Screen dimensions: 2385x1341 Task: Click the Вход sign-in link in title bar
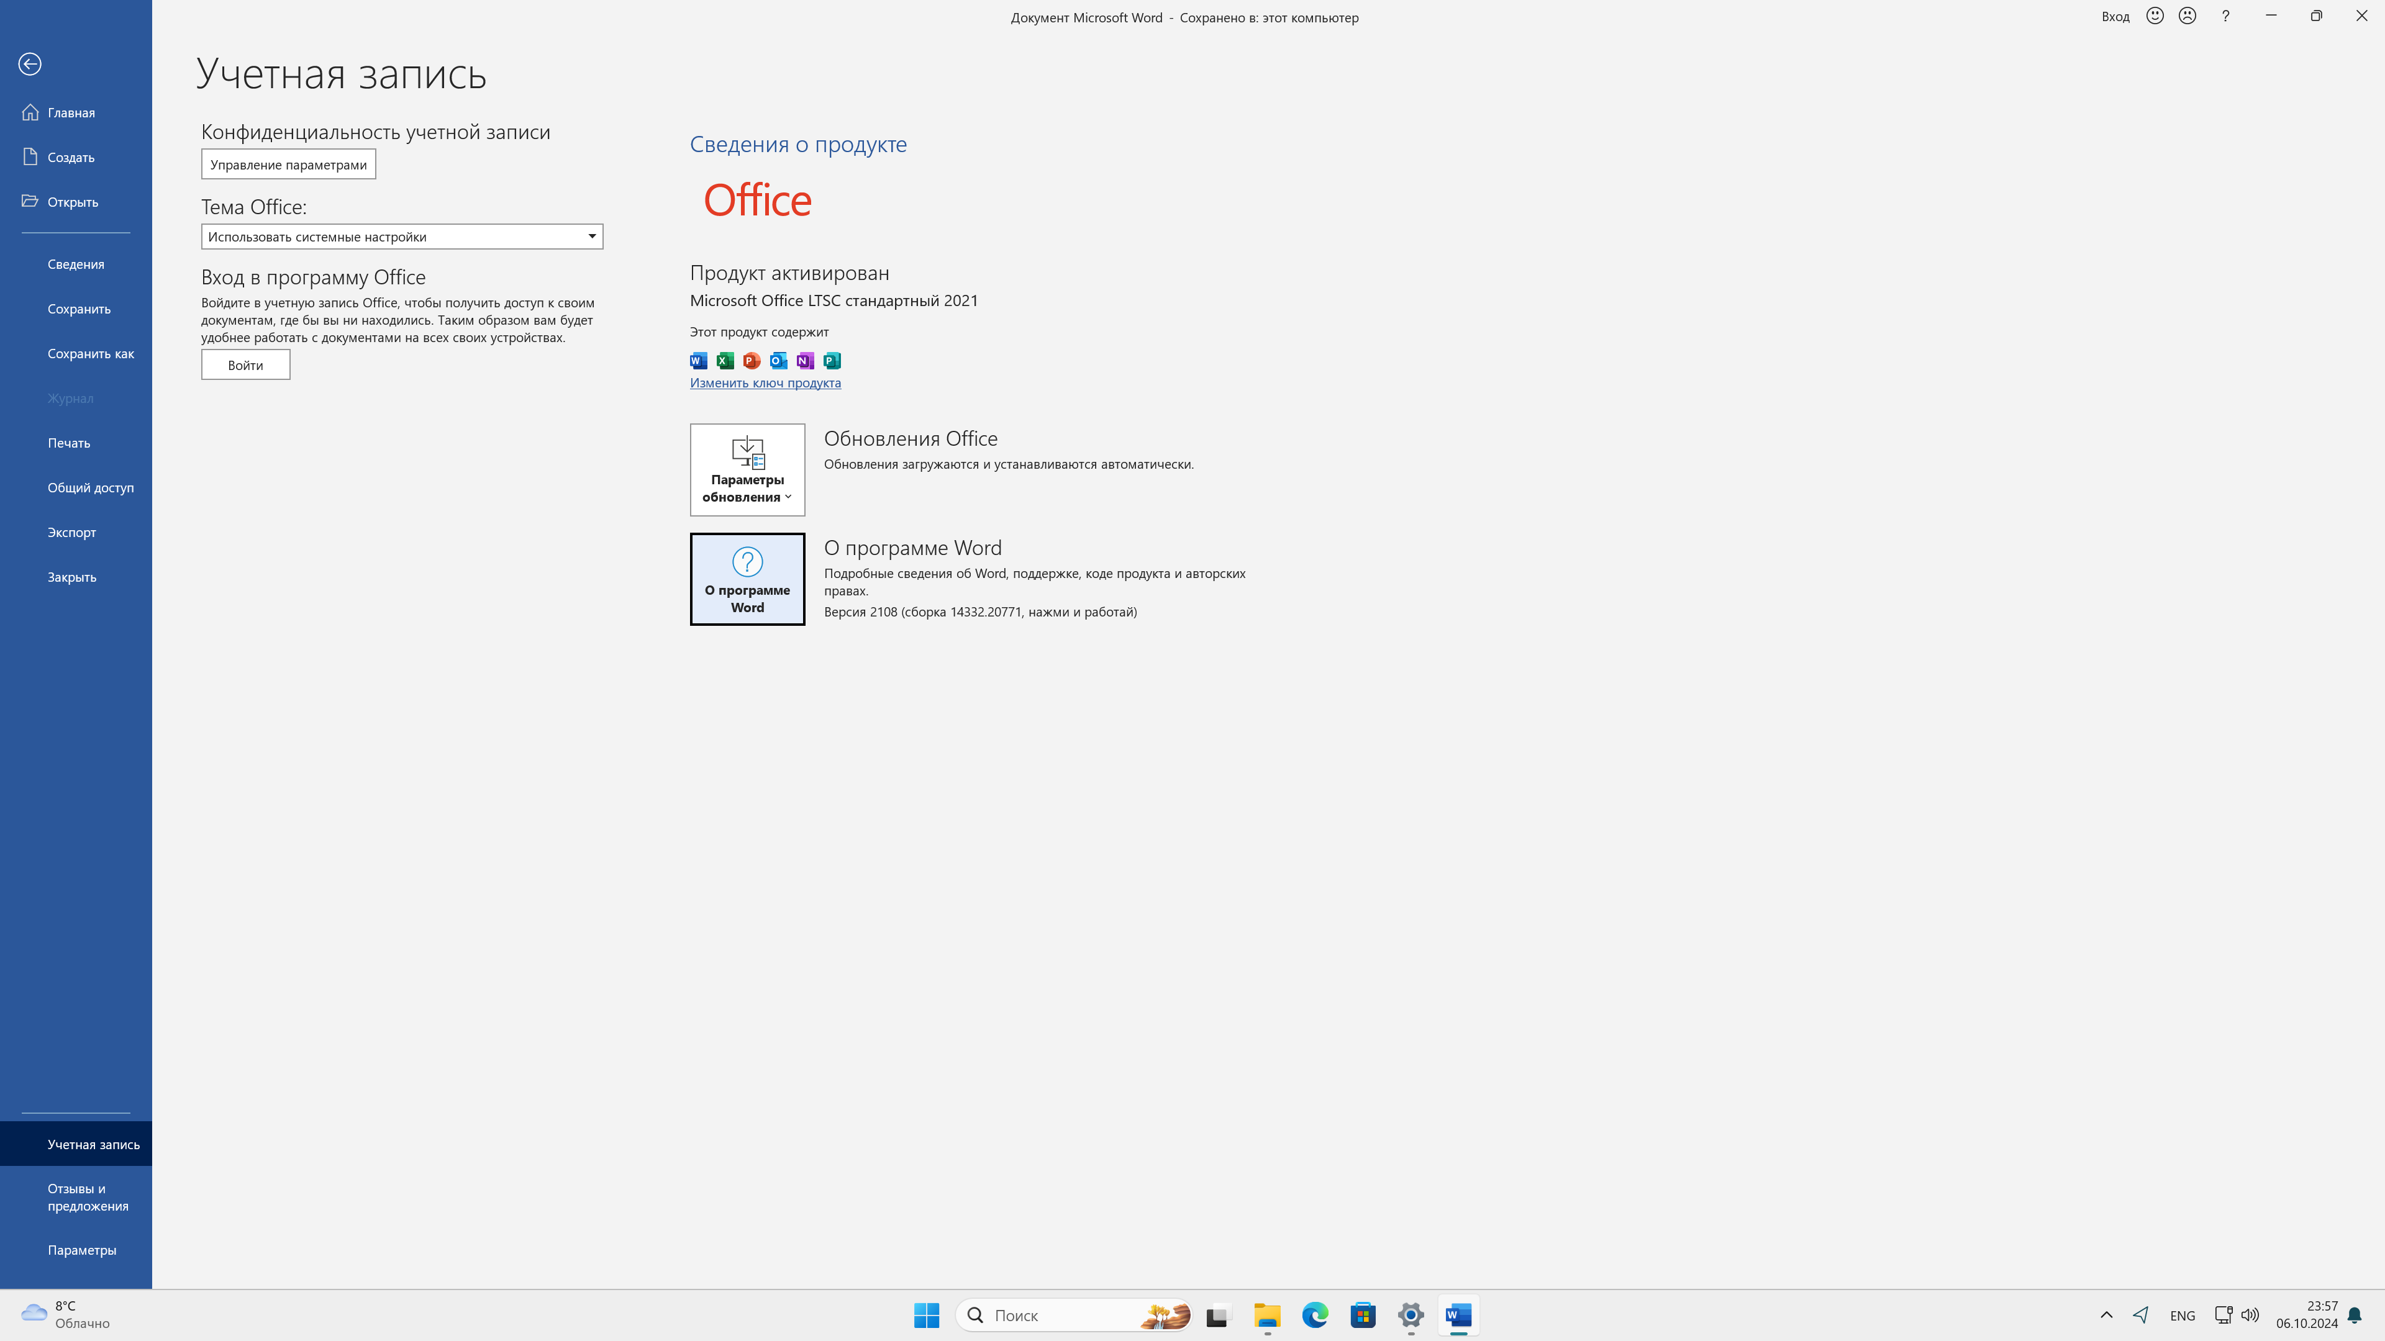coord(2115,17)
